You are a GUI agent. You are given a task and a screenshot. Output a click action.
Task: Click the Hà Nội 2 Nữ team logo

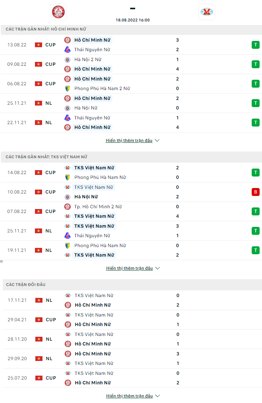[x=67, y=59]
